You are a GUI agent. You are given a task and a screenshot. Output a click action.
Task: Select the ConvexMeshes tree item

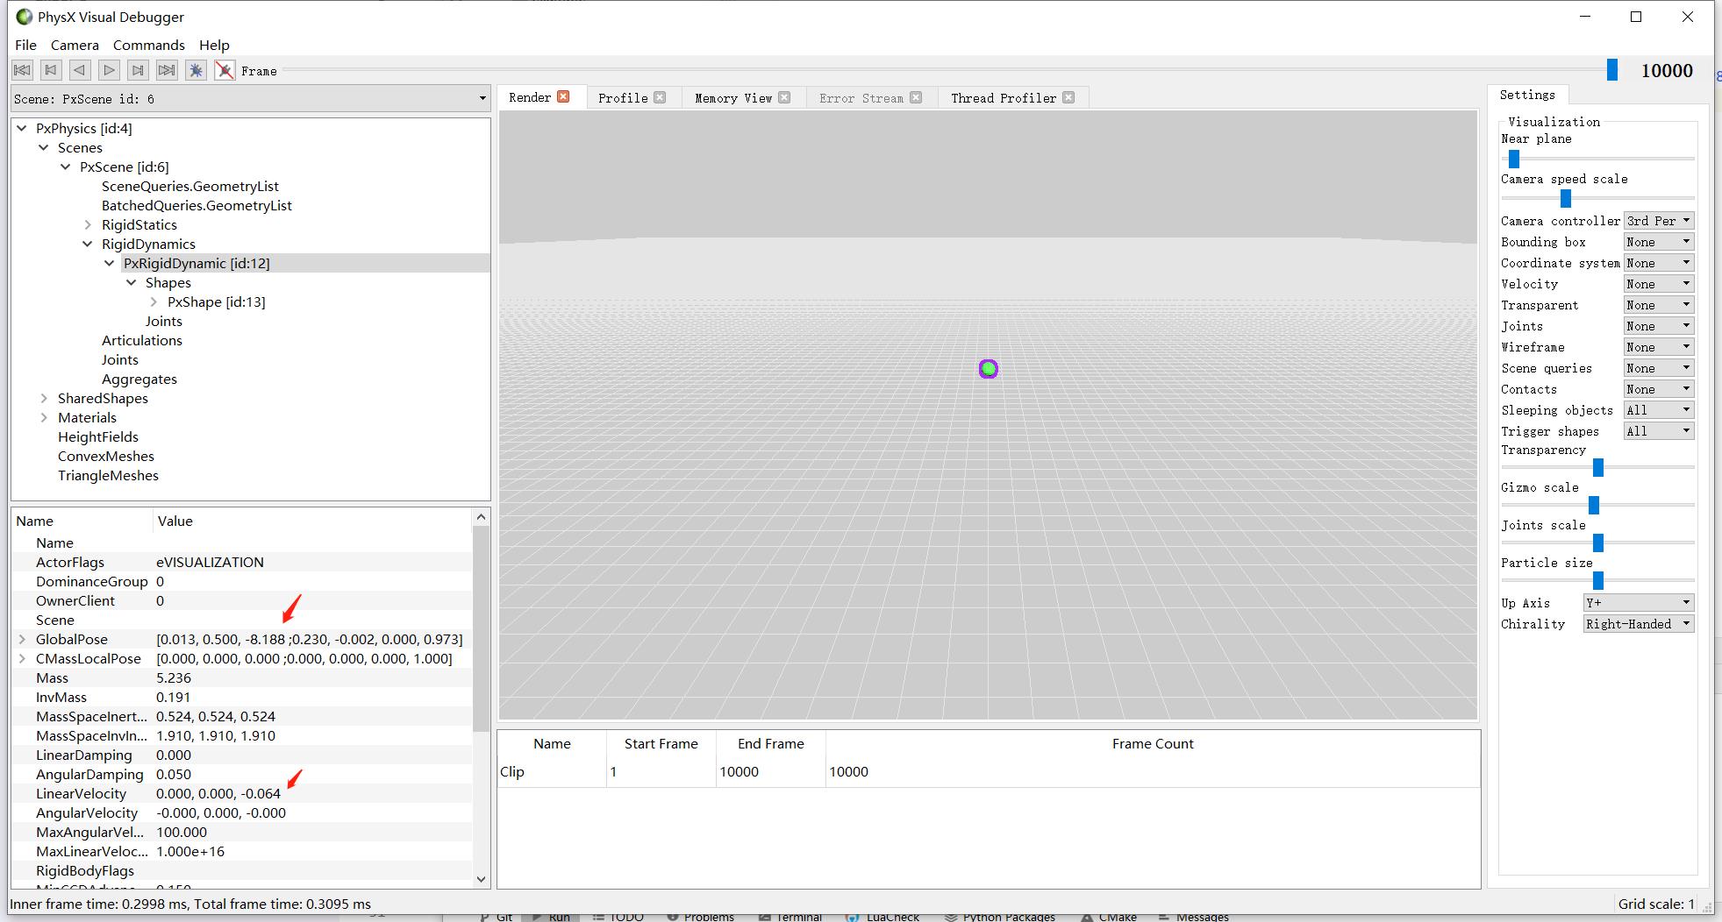(x=106, y=456)
